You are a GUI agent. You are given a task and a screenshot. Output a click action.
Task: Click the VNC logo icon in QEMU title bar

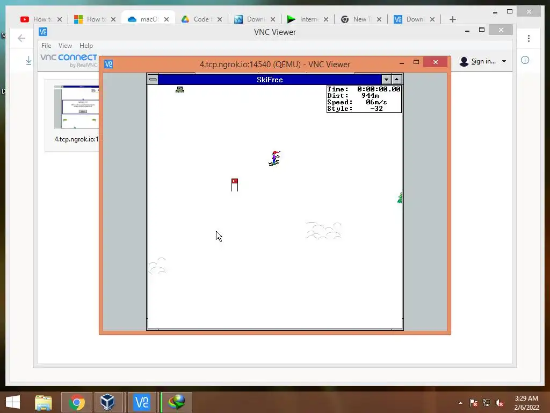(108, 65)
